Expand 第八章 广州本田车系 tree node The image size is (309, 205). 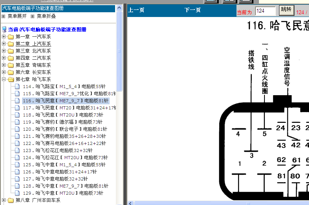pyautogui.click(x=4, y=200)
